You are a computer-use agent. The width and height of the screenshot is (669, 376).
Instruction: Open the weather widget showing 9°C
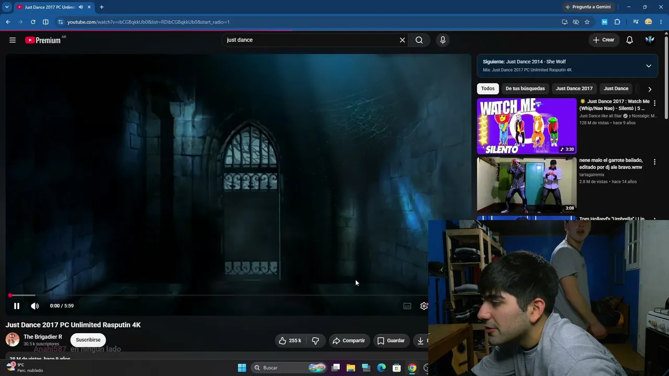24,368
